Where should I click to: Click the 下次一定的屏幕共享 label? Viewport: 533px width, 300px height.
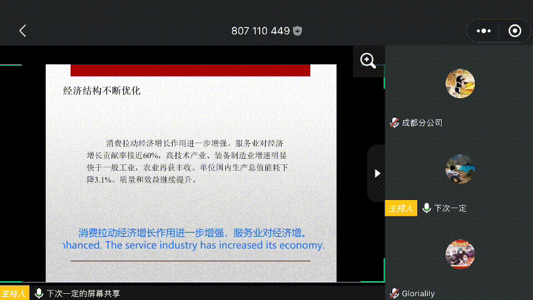click(x=83, y=293)
